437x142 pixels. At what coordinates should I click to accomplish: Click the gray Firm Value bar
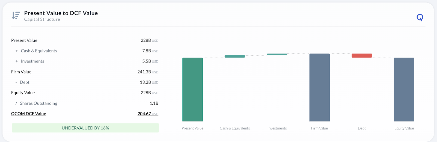click(x=320, y=87)
